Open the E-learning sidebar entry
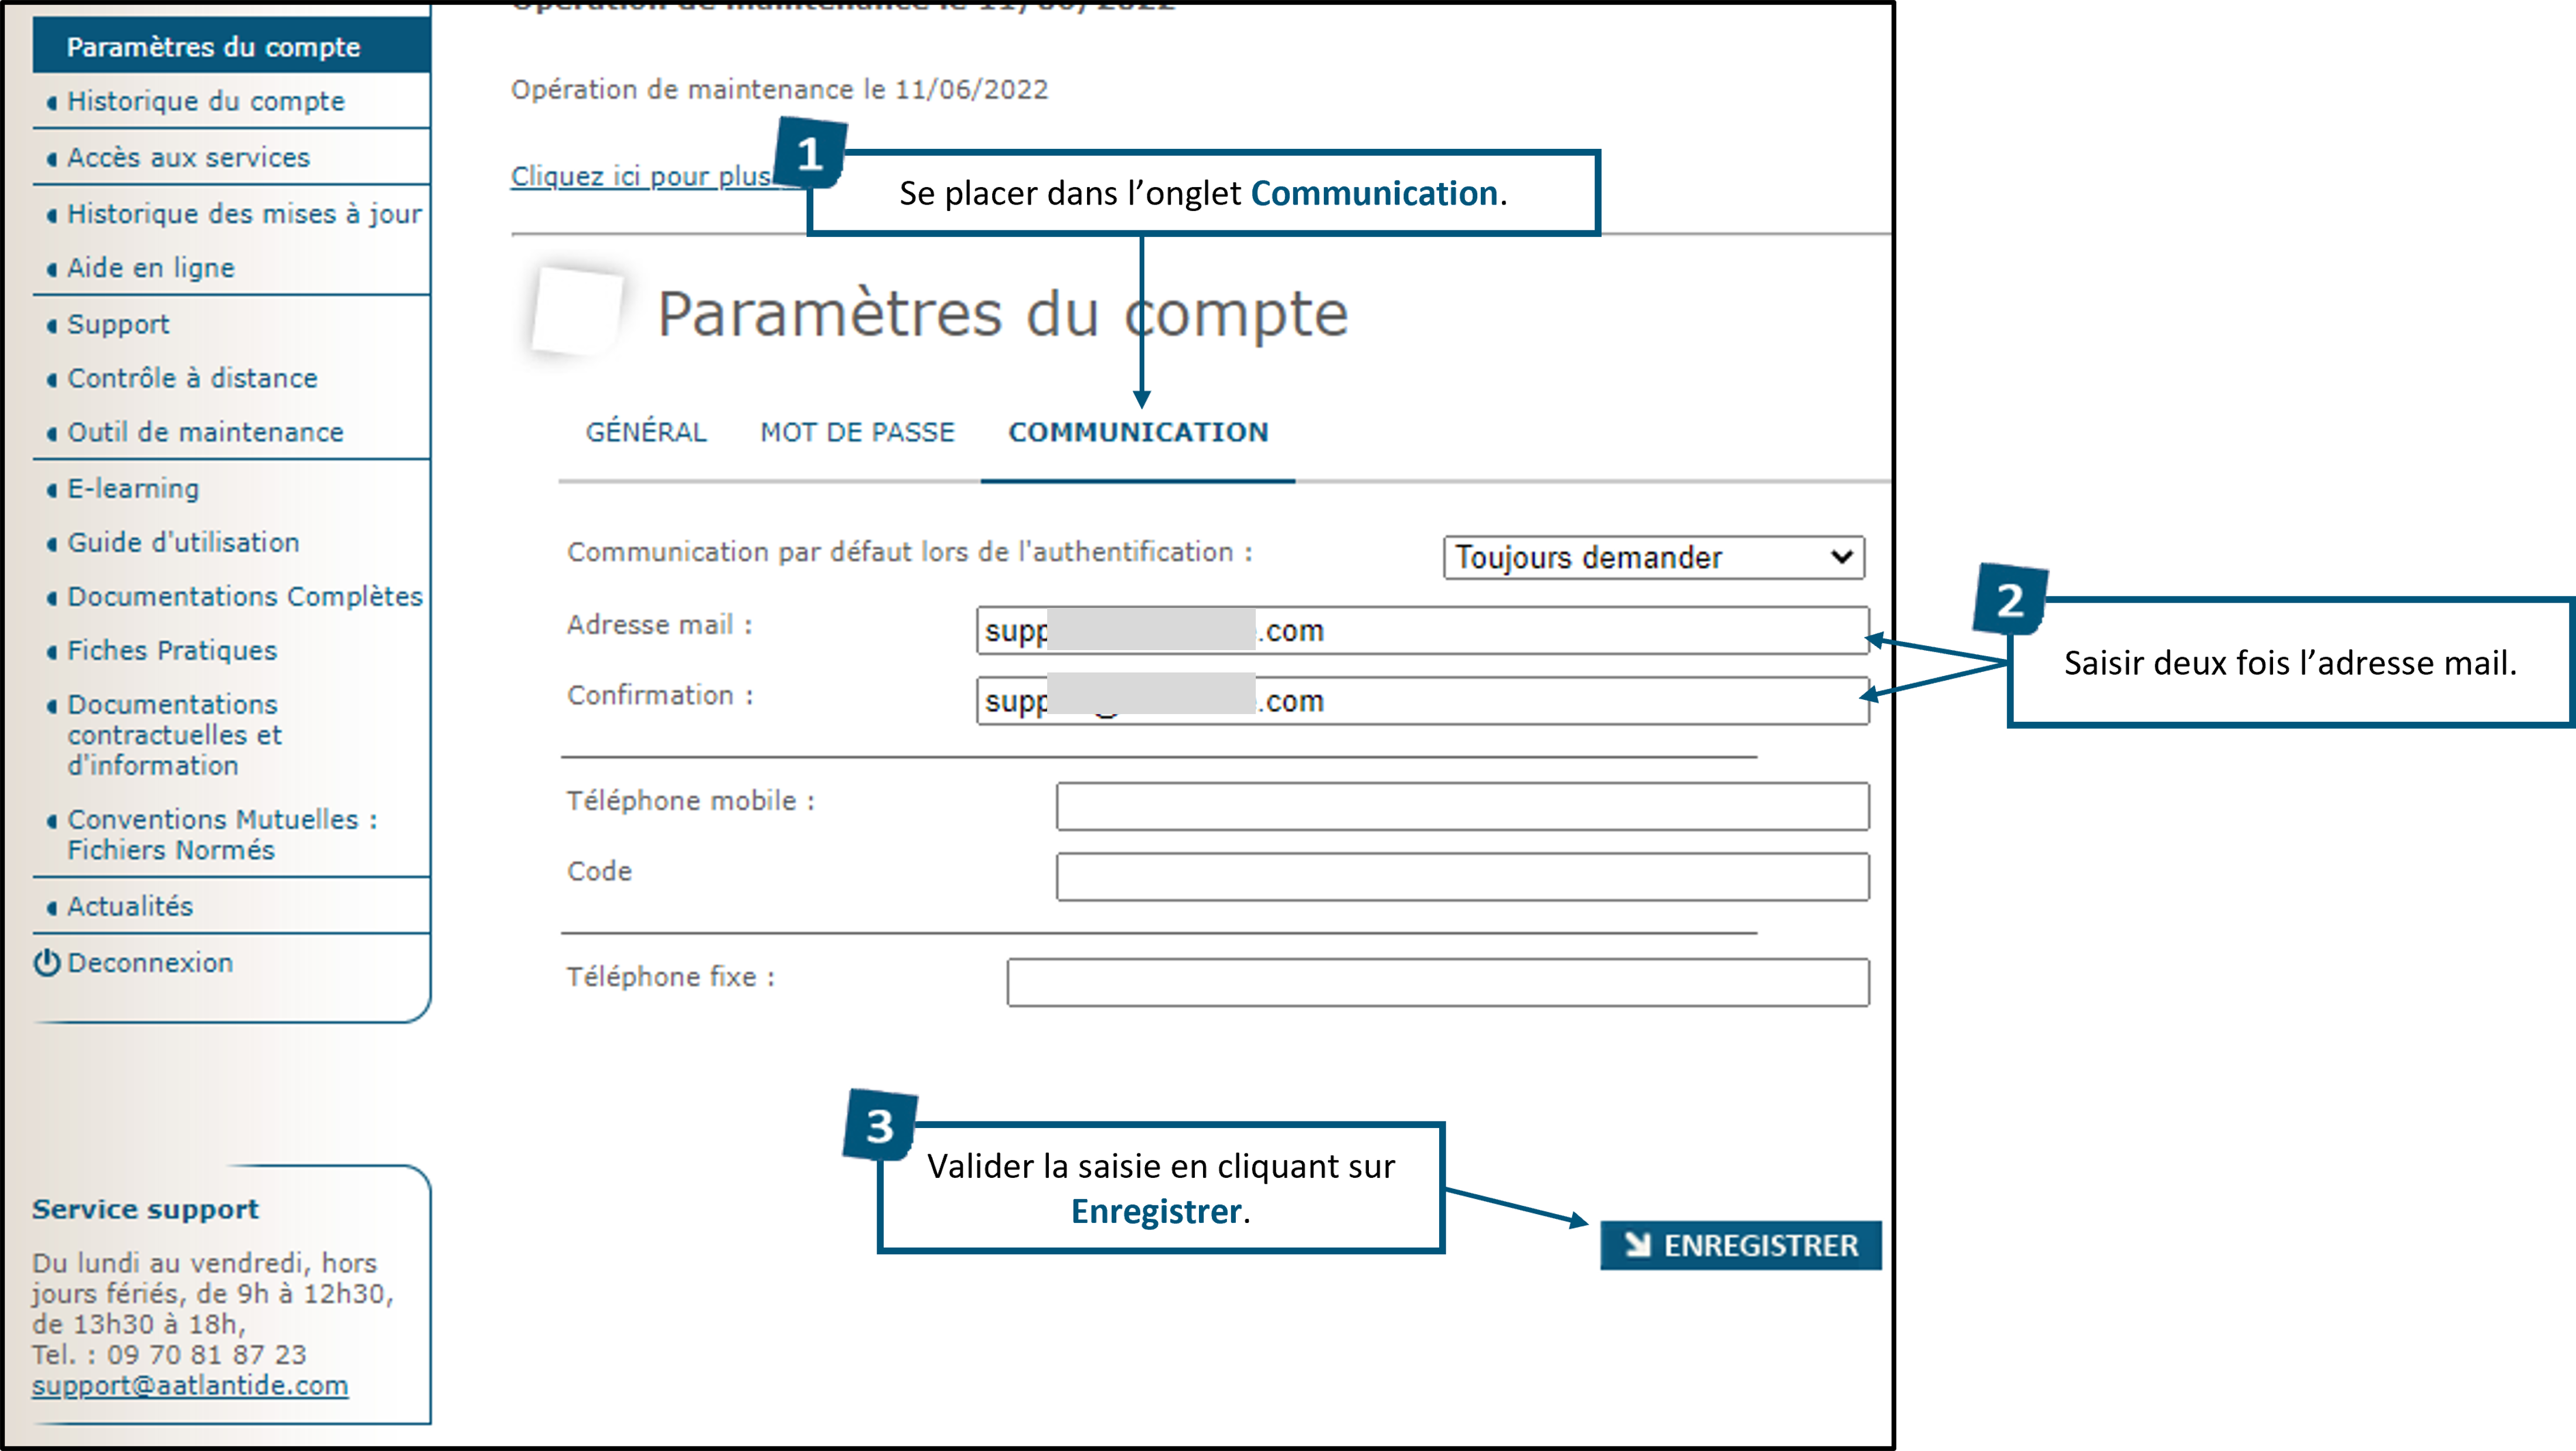Viewport: 2576px width, 1451px height. [x=133, y=488]
